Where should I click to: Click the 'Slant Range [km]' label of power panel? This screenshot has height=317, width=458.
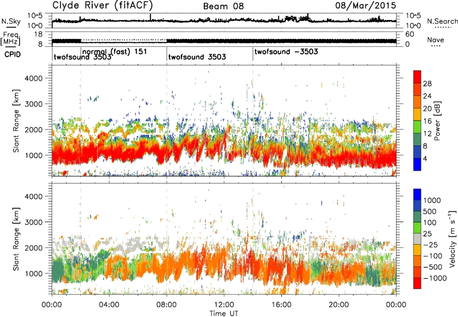point(17,121)
